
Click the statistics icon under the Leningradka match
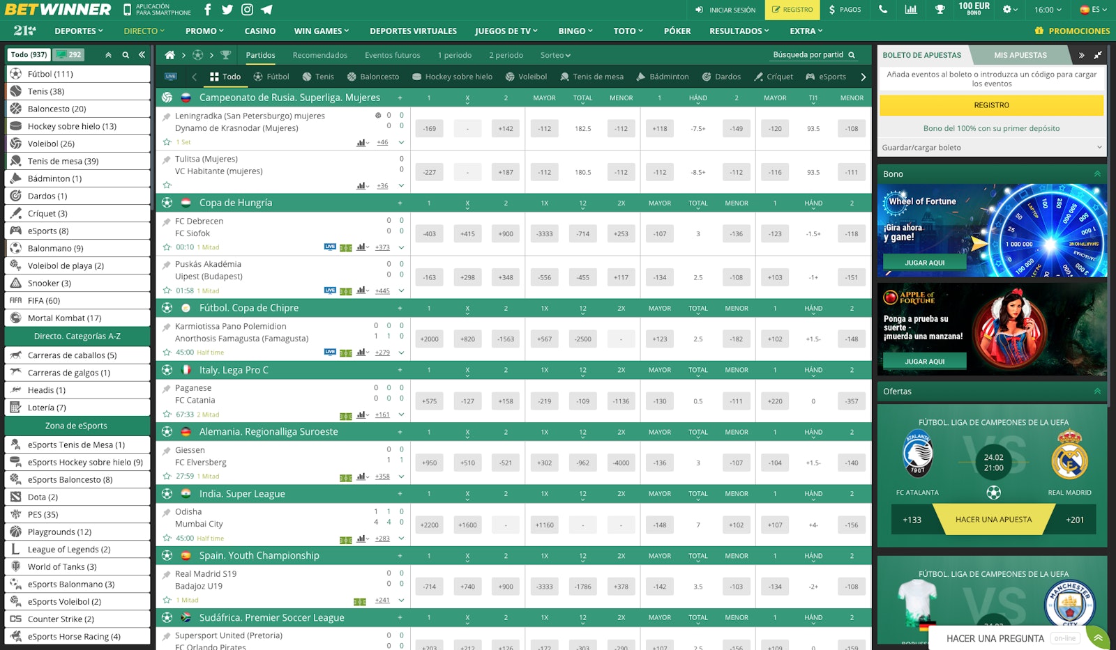(361, 143)
